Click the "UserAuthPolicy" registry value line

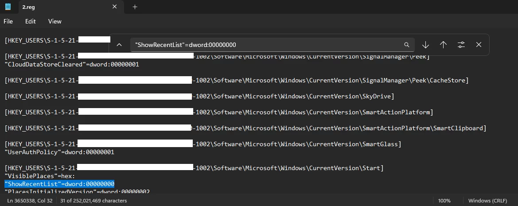(59, 152)
